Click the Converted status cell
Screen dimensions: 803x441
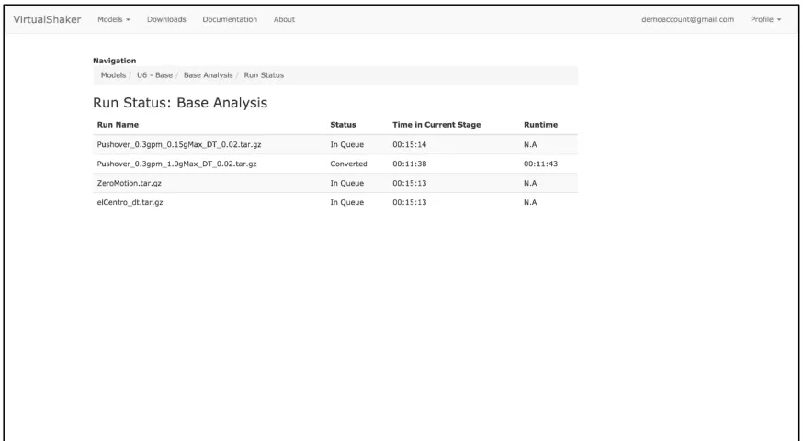click(x=348, y=164)
